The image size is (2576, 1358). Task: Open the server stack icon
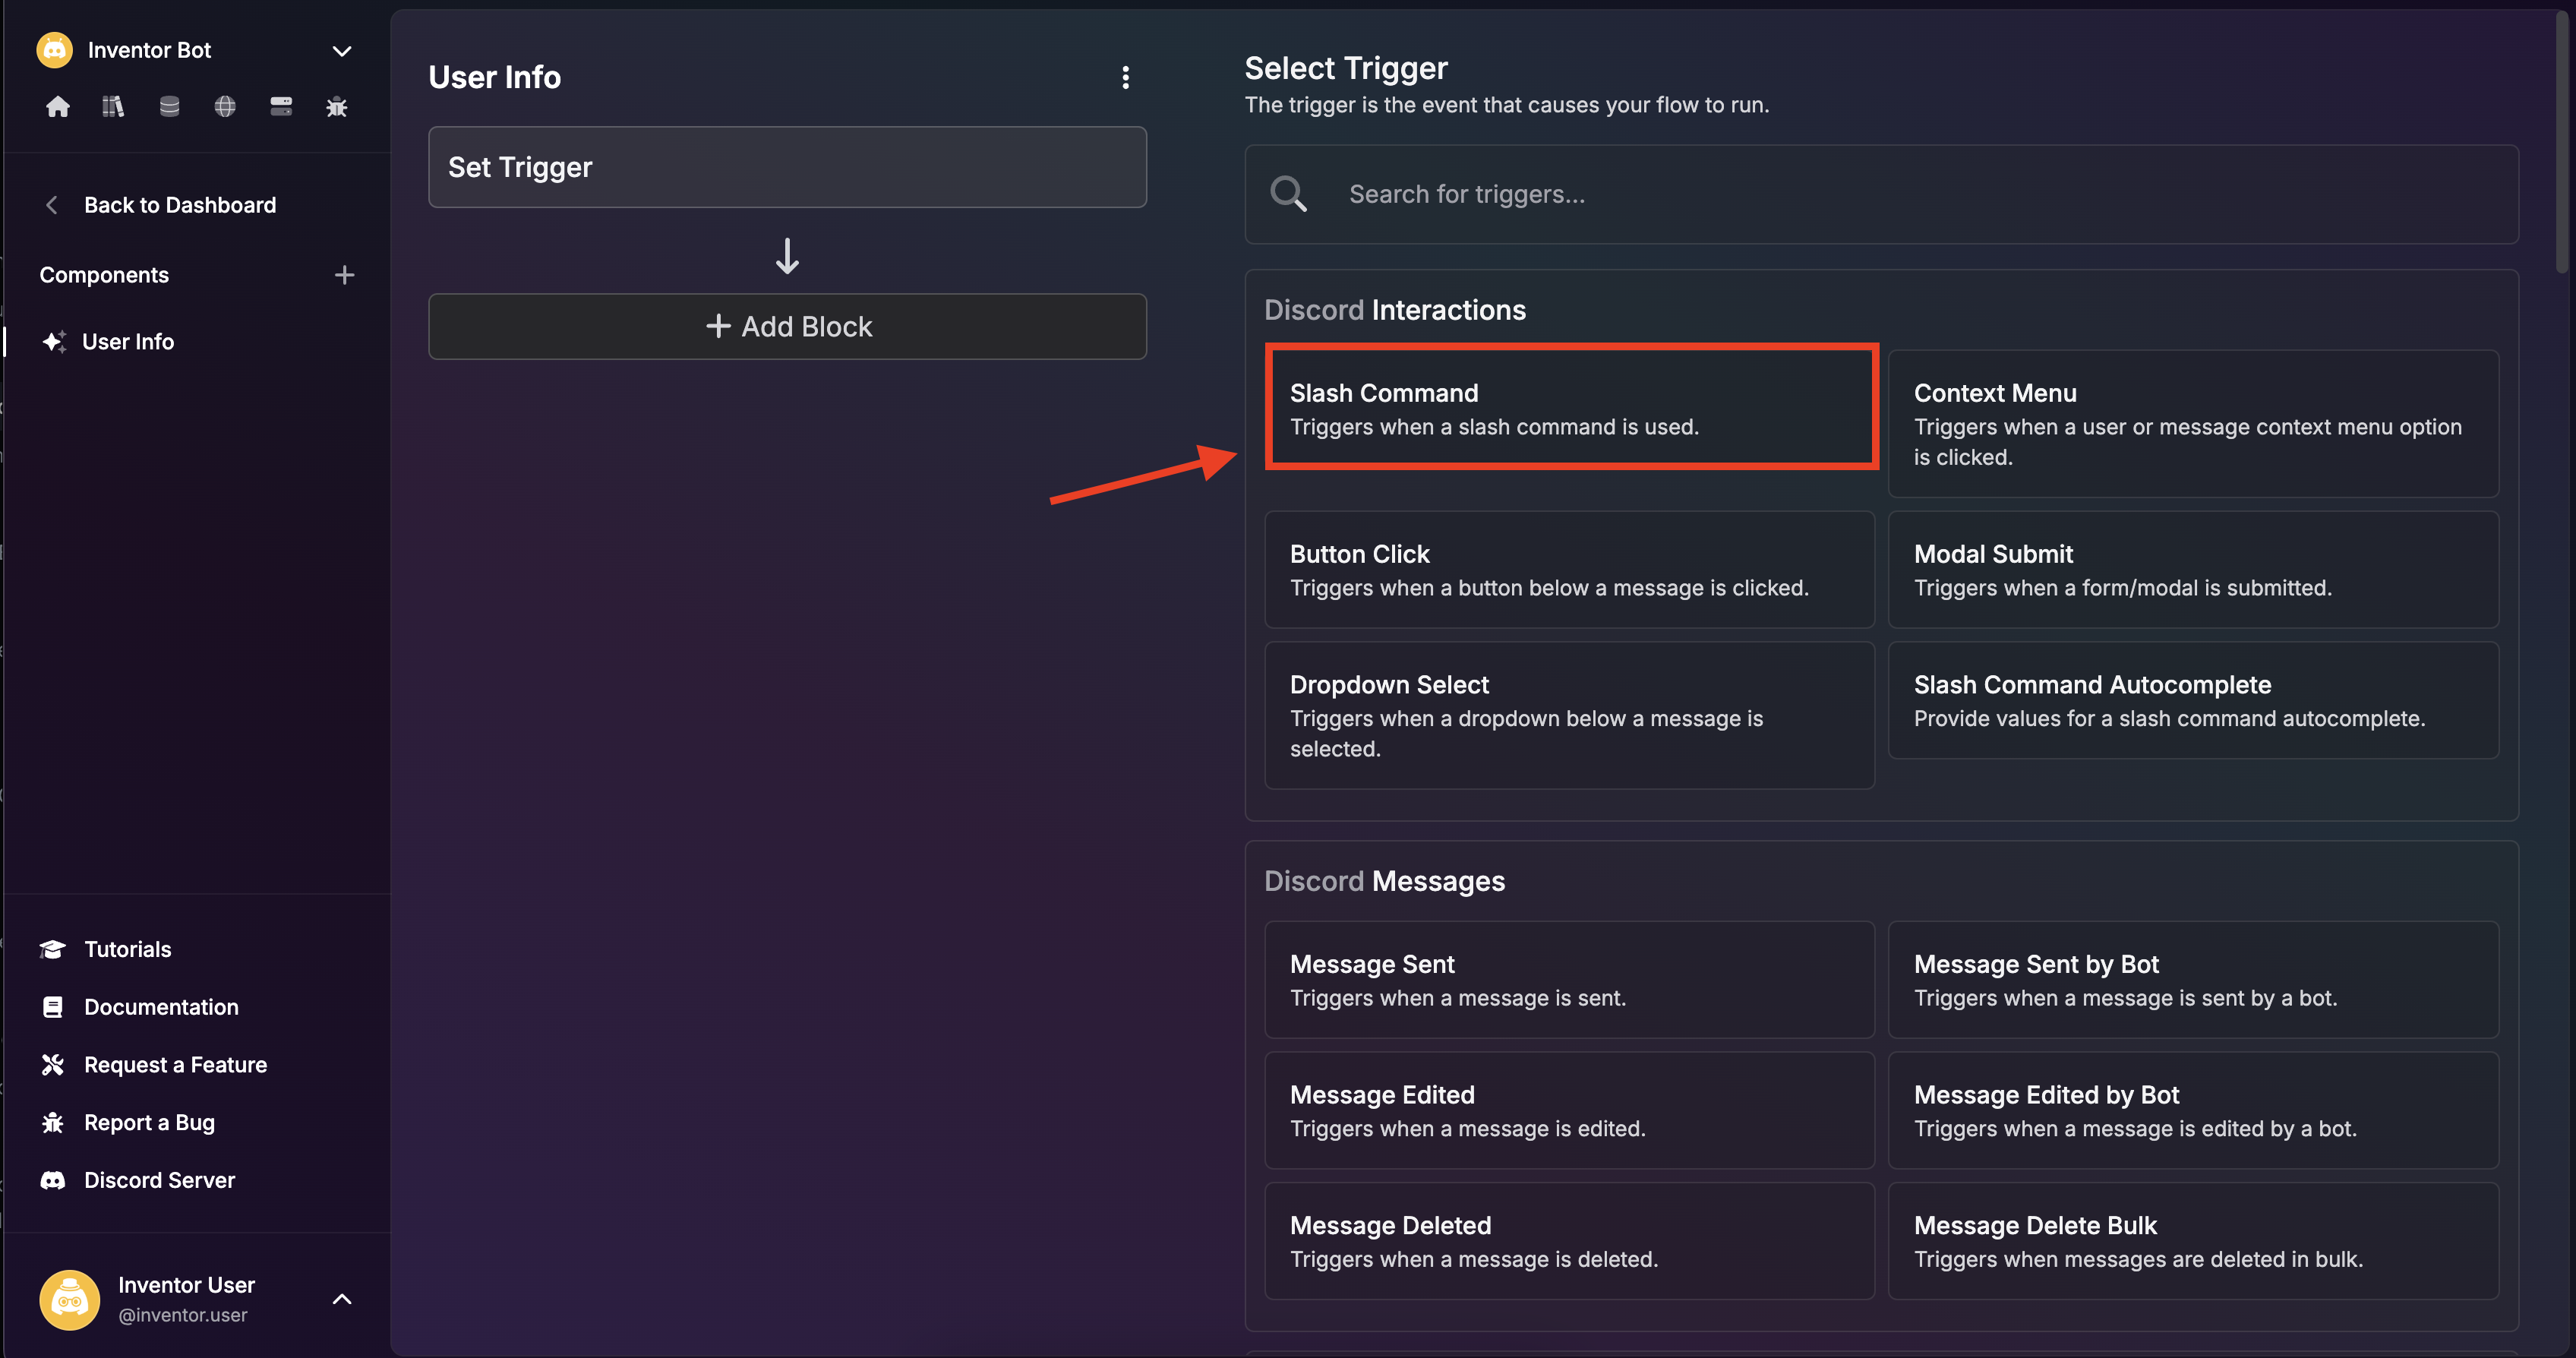click(x=281, y=106)
